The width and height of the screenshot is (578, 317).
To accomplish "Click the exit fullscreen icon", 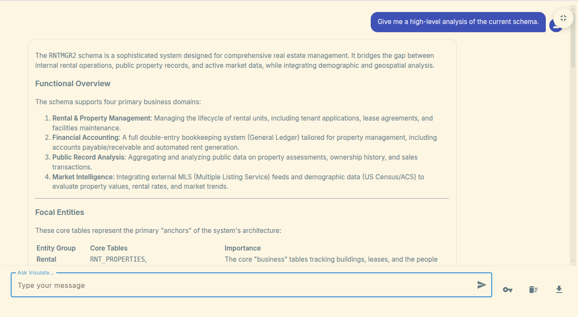I will pyautogui.click(x=563, y=18).
